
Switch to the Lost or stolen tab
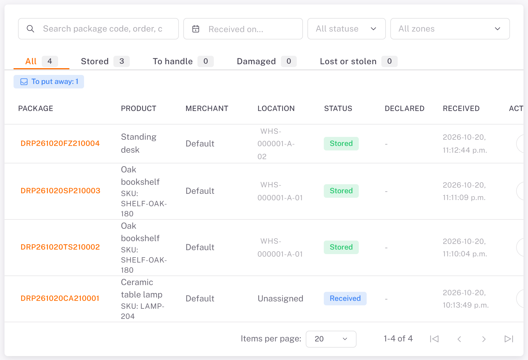click(358, 61)
